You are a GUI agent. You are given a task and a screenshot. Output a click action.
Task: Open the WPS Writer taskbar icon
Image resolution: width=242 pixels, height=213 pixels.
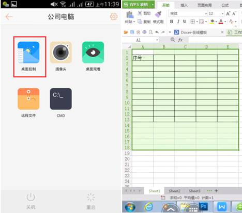pos(221,207)
